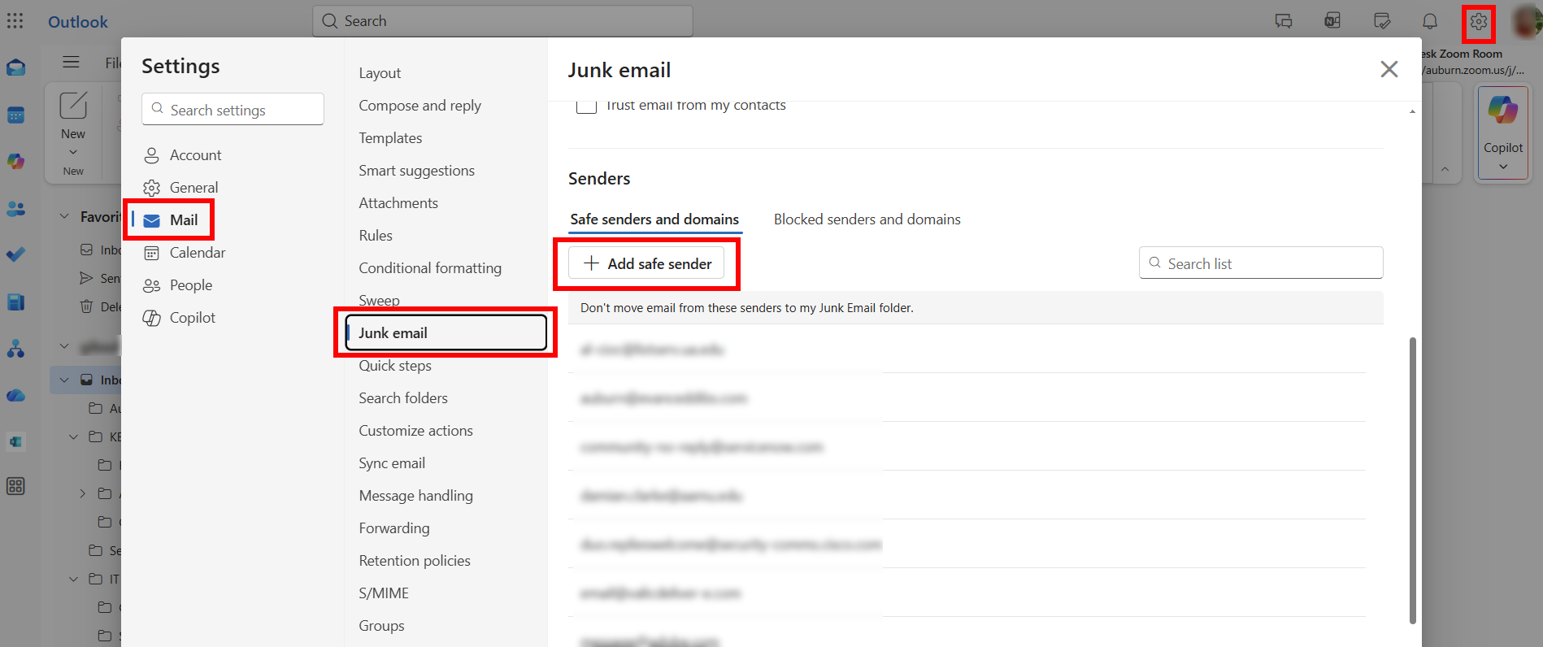
Task: Collapse the KE folder subtree
Action: point(73,436)
